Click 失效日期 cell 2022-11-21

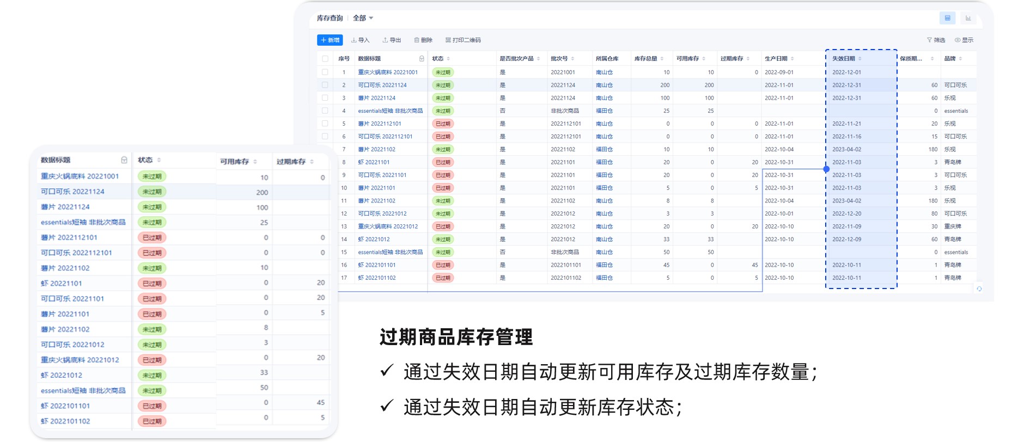tap(846, 124)
